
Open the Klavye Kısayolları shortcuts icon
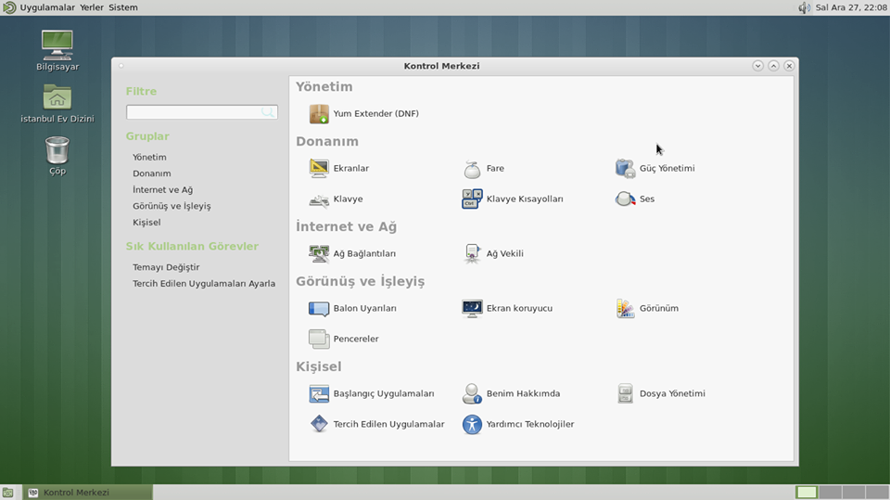[472, 199]
